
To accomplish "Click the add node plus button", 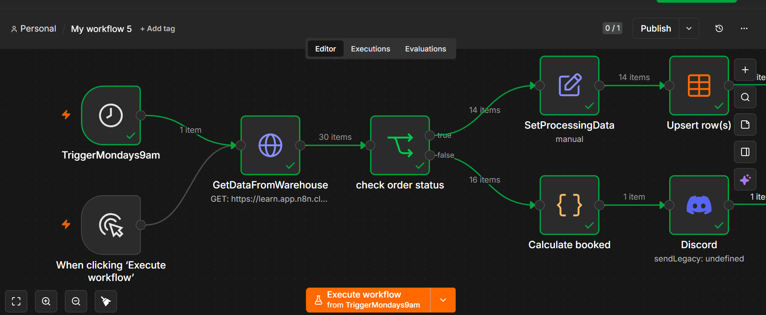I will coord(745,70).
